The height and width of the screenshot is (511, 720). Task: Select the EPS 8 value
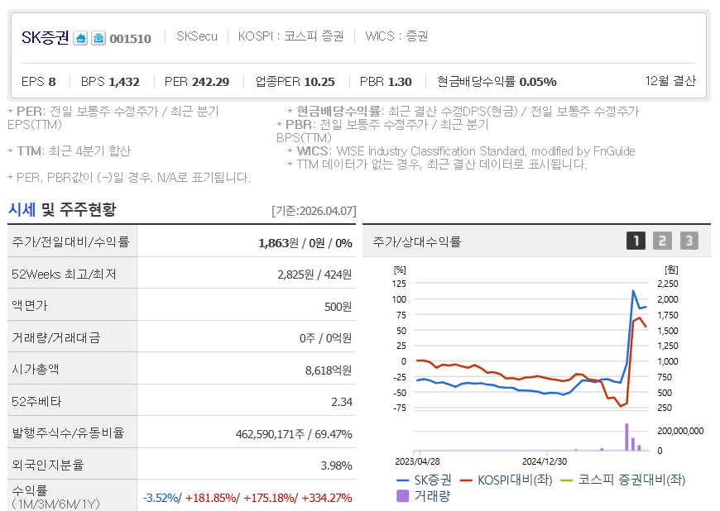(39, 82)
